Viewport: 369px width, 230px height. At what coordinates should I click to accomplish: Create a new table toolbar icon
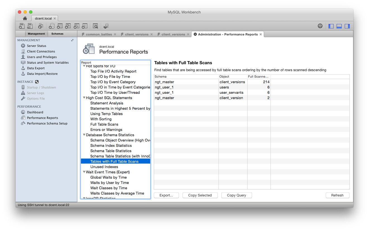(60, 26)
